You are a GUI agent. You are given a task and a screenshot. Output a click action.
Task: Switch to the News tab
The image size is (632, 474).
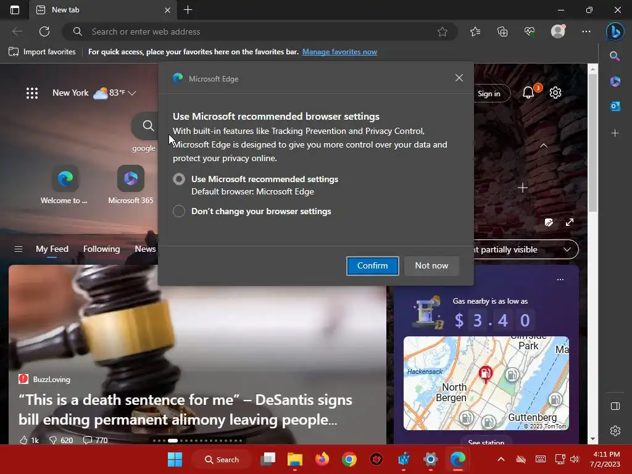(145, 249)
